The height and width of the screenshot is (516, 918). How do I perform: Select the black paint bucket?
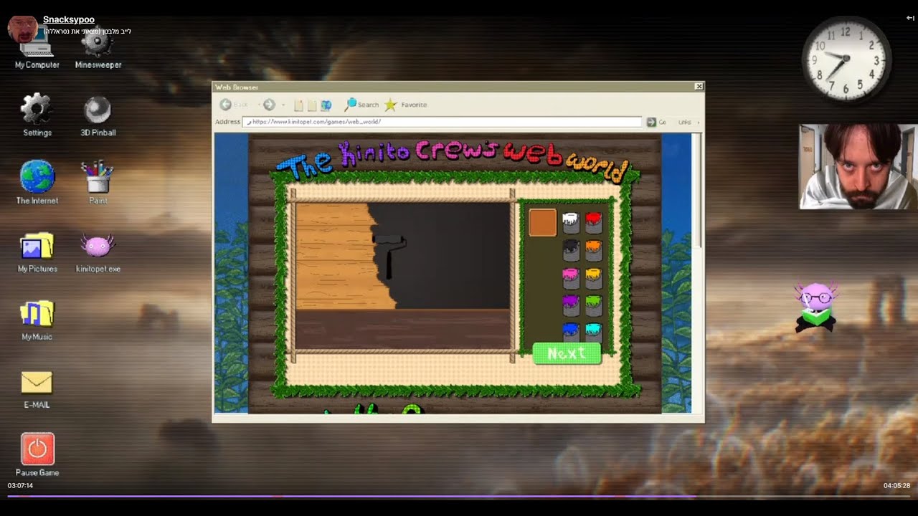[x=571, y=249]
